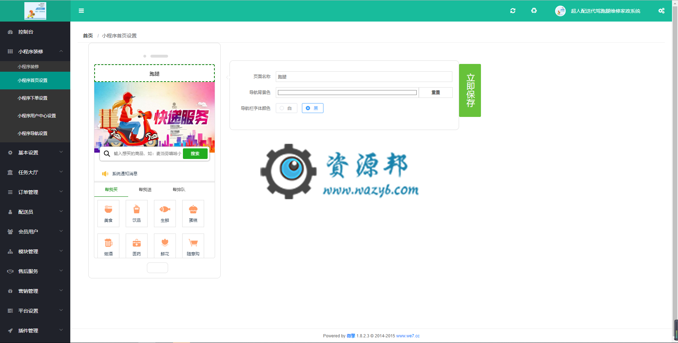
Task: Click the 医药 category icon
Action: 137,243
